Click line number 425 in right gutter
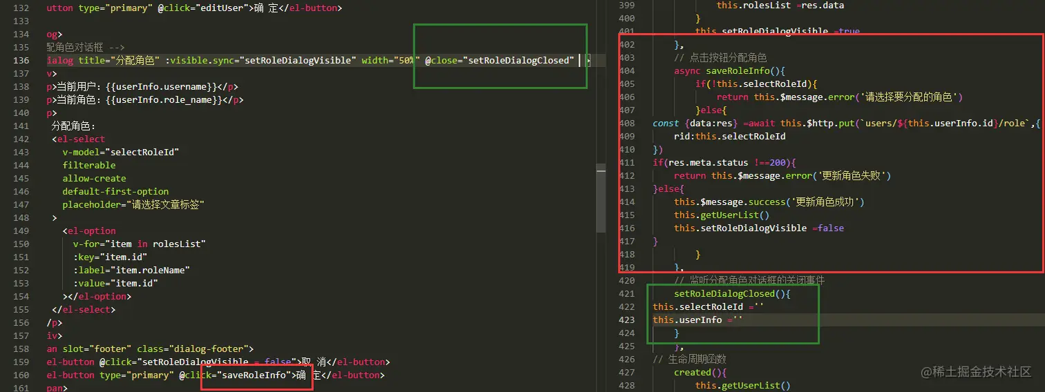1045x392 pixels. click(628, 346)
